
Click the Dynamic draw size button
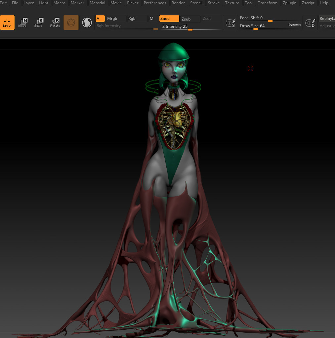click(x=295, y=25)
